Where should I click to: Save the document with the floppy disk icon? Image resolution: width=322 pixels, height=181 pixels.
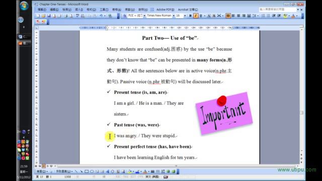pos(49,16)
